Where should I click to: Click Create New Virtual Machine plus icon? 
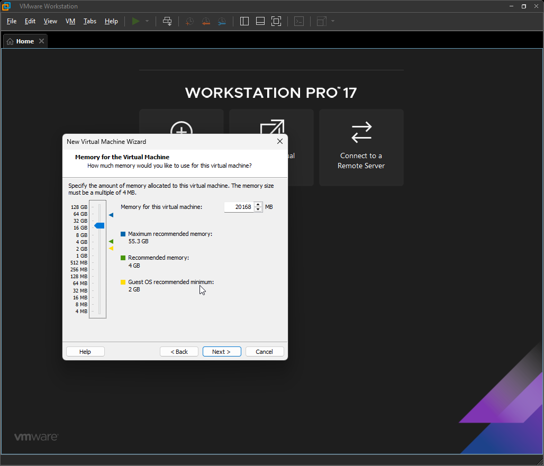[x=182, y=129]
